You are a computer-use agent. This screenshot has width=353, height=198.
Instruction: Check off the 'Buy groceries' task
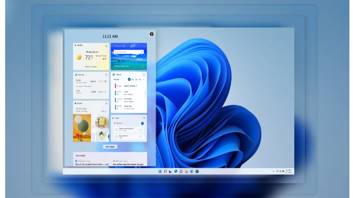pos(116,137)
